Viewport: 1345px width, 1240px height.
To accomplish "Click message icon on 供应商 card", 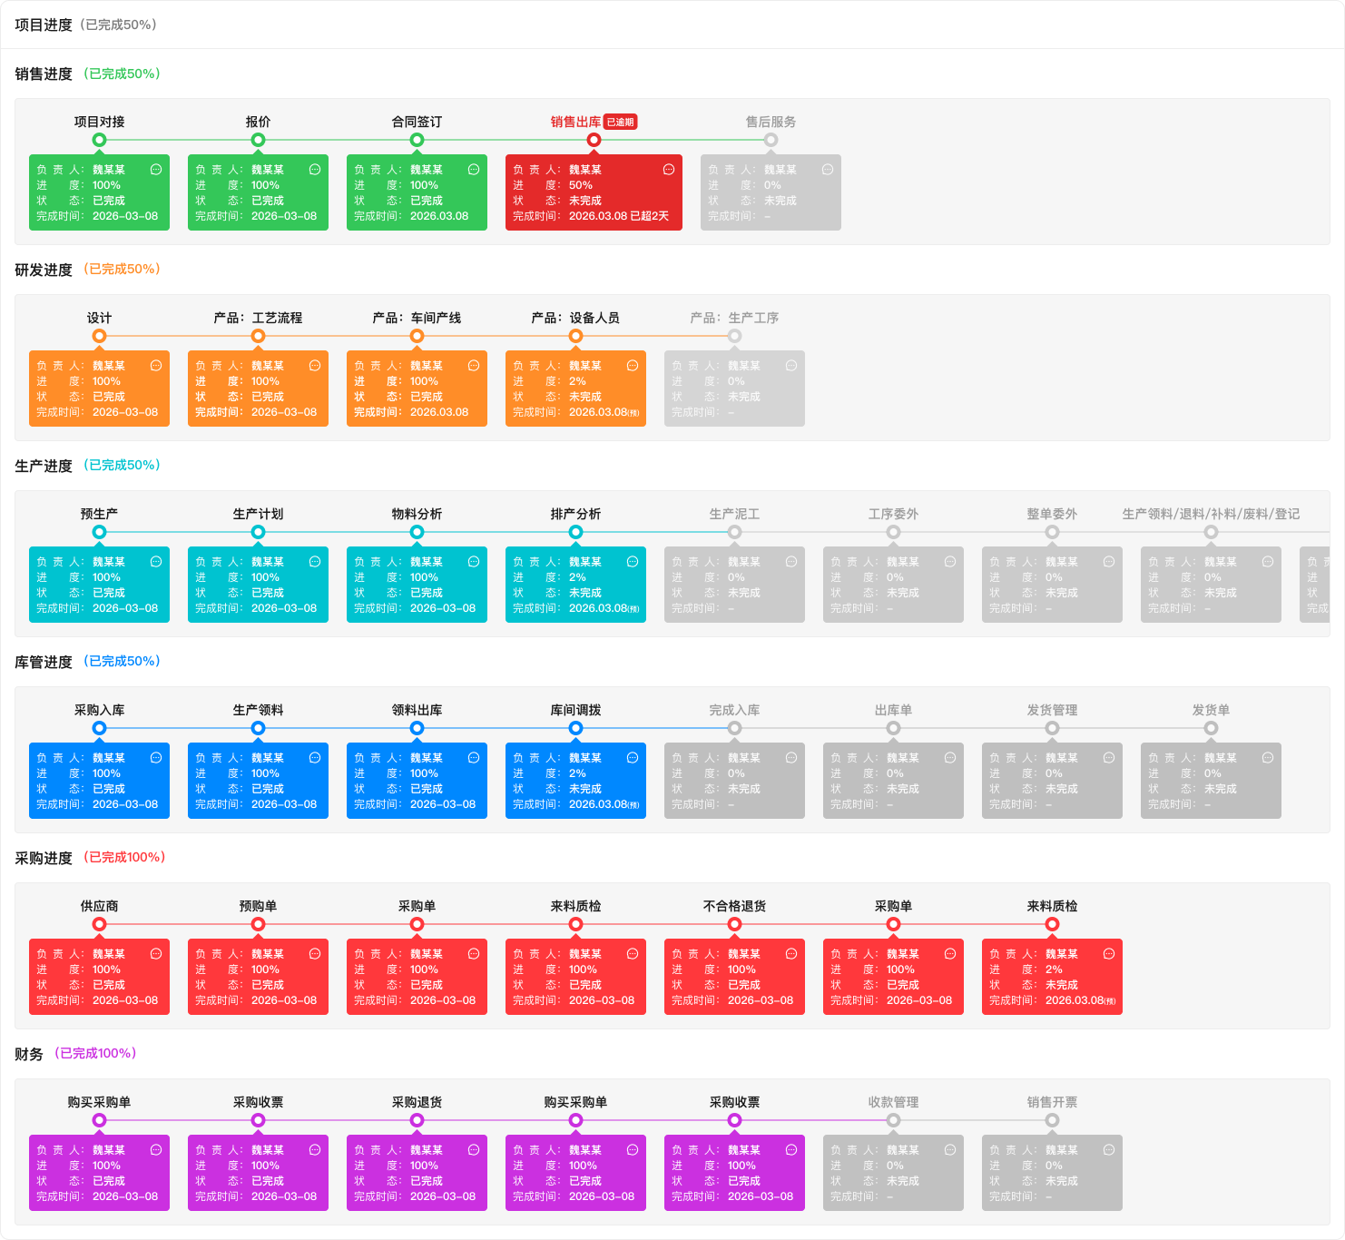I will pos(156,954).
